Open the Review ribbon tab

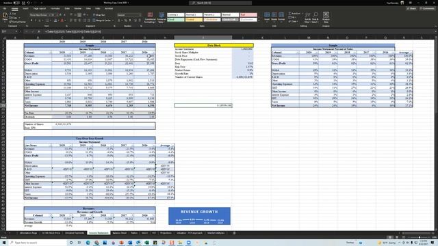[77, 8]
